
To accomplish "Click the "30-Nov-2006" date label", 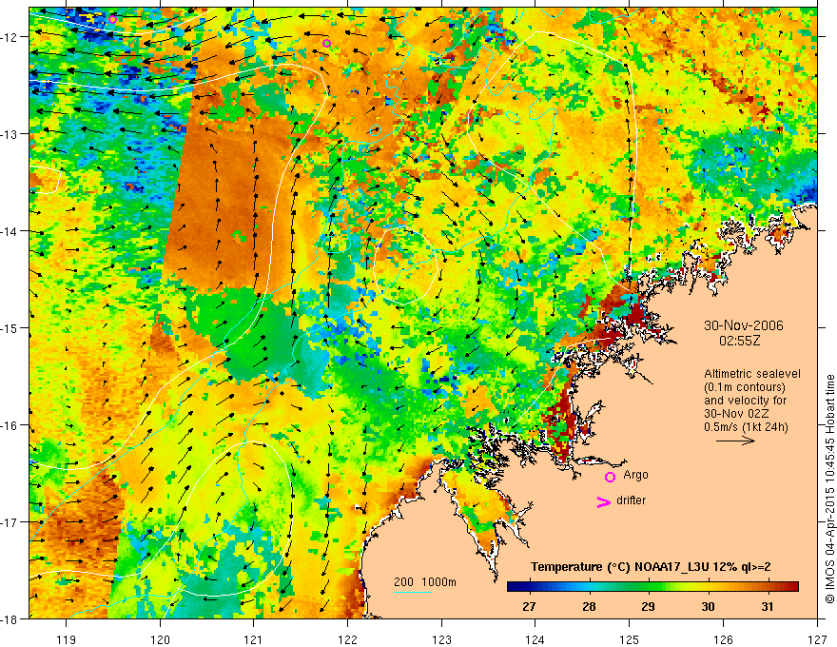I will [x=744, y=325].
